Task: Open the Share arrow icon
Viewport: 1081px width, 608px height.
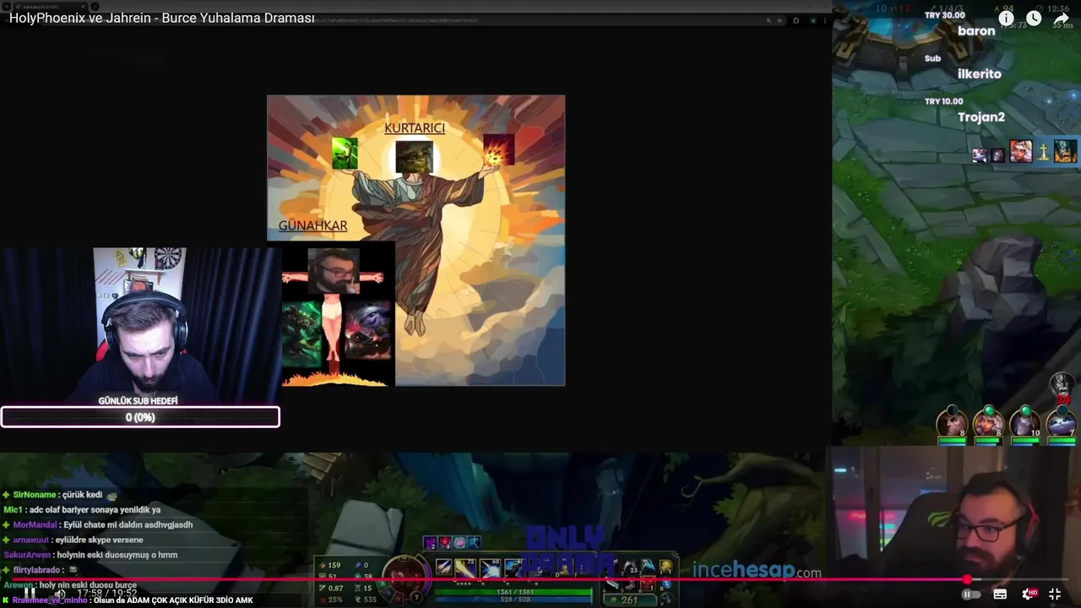Action: click(x=1062, y=18)
